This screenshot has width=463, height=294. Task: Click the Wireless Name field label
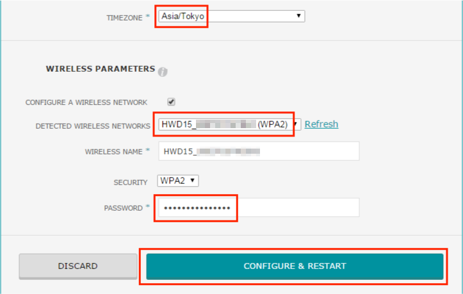pos(114,152)
